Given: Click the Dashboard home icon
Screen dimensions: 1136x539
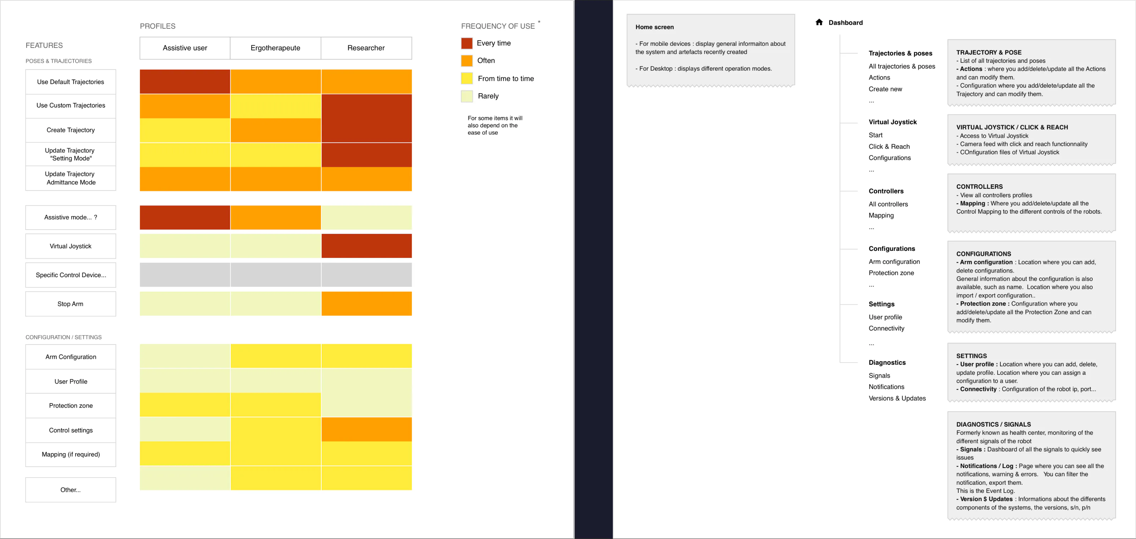Looking at the screenshot, I should (x=819, y=22).
